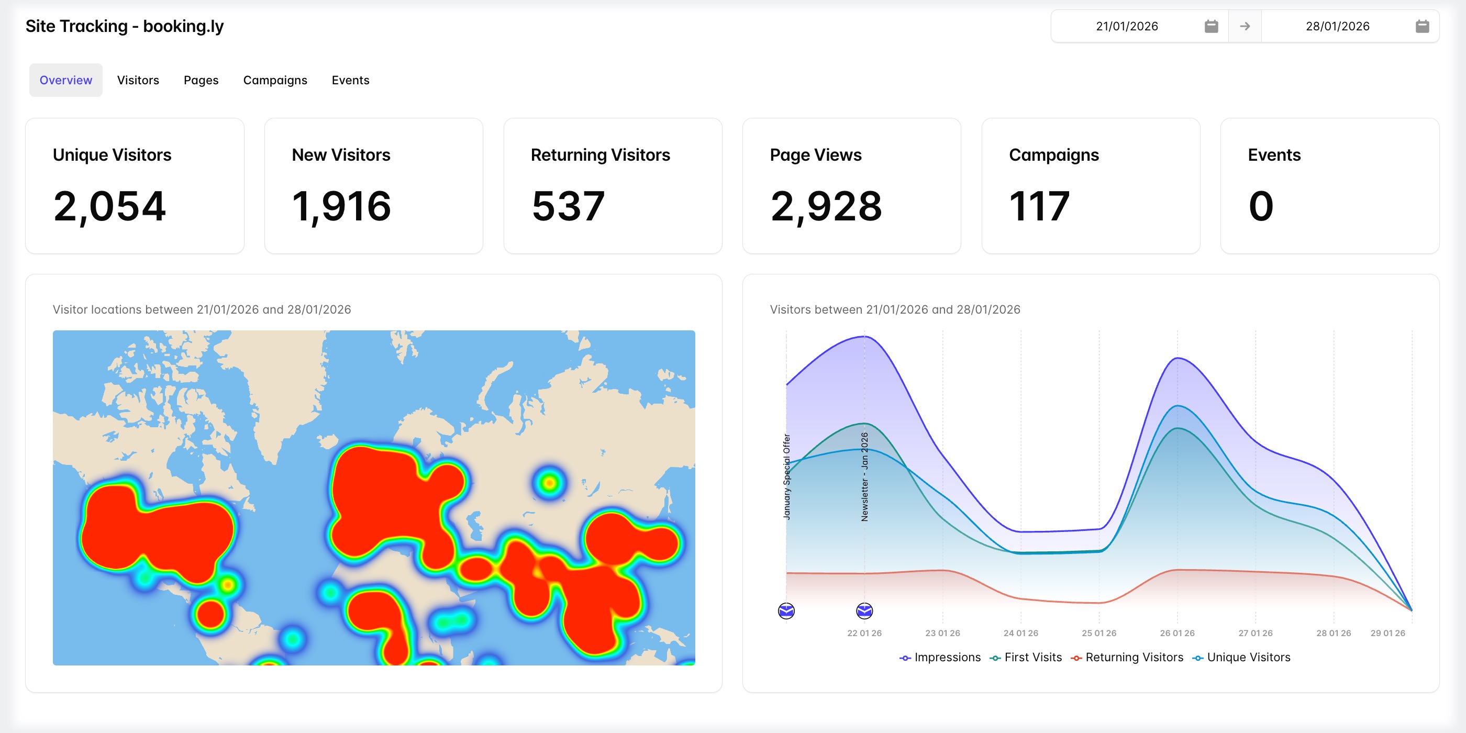
Task: Click the Returning Visitors stat card
Action: 613,185
